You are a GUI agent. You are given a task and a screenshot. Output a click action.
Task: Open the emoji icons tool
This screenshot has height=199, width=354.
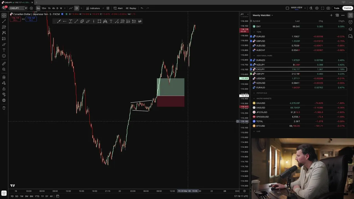tap(4, 56)
